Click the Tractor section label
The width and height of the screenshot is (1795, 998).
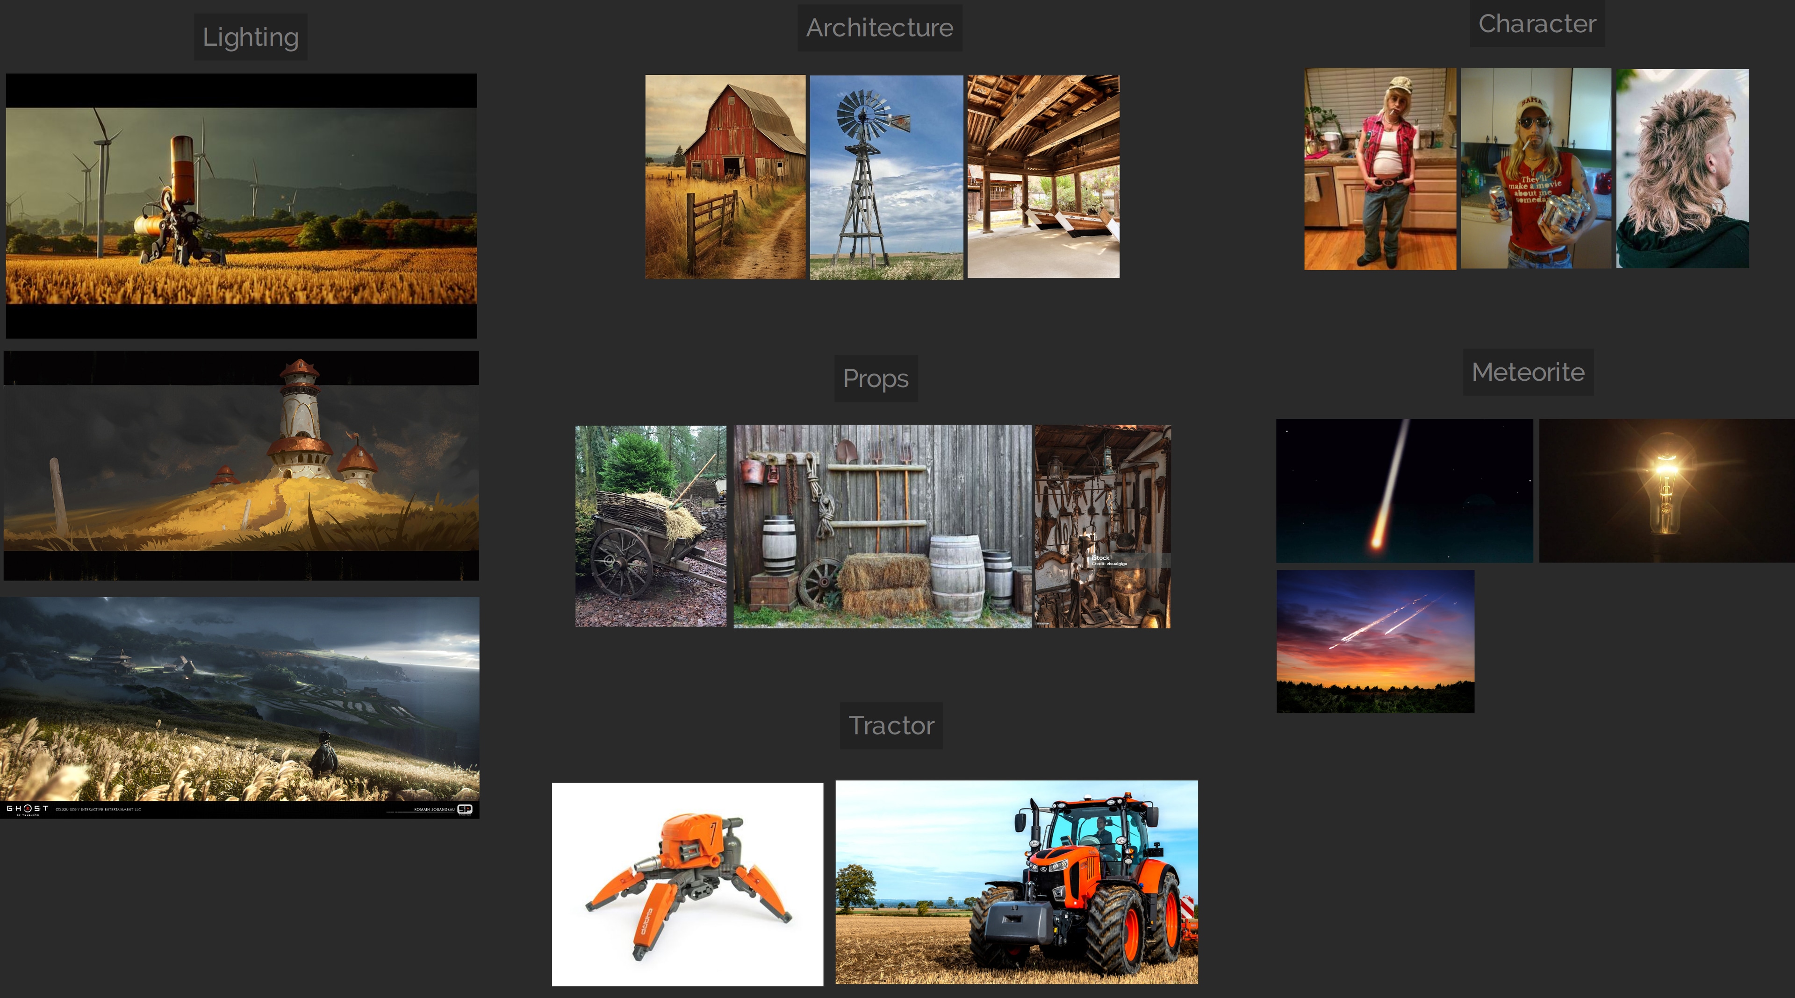coord(890,726)
